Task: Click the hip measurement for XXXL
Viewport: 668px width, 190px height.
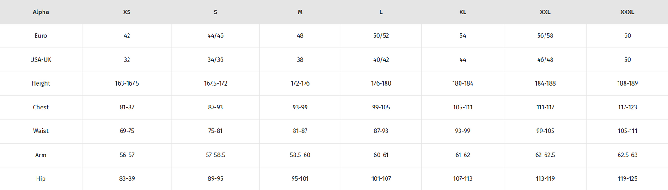Action: 627,179
